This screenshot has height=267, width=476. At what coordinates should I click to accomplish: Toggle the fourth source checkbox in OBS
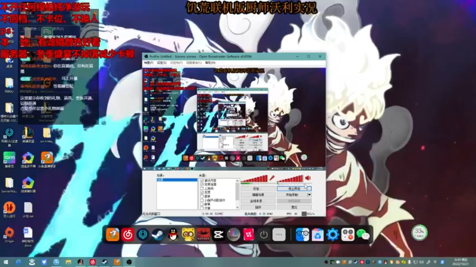tap(202, 192)
